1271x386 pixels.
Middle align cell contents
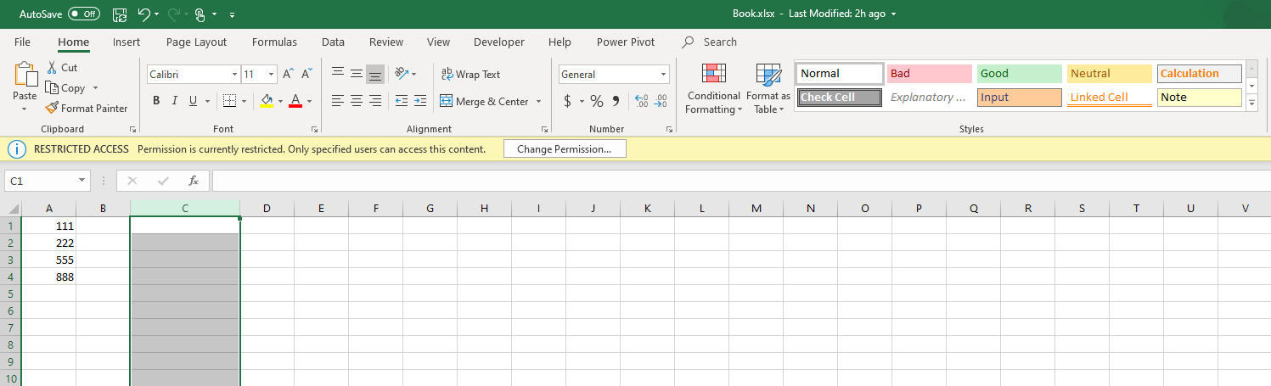coord(357,74)
